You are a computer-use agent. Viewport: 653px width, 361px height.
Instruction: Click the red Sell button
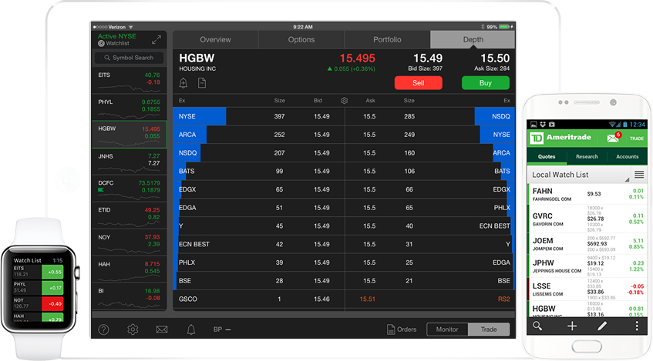[418, 83]
